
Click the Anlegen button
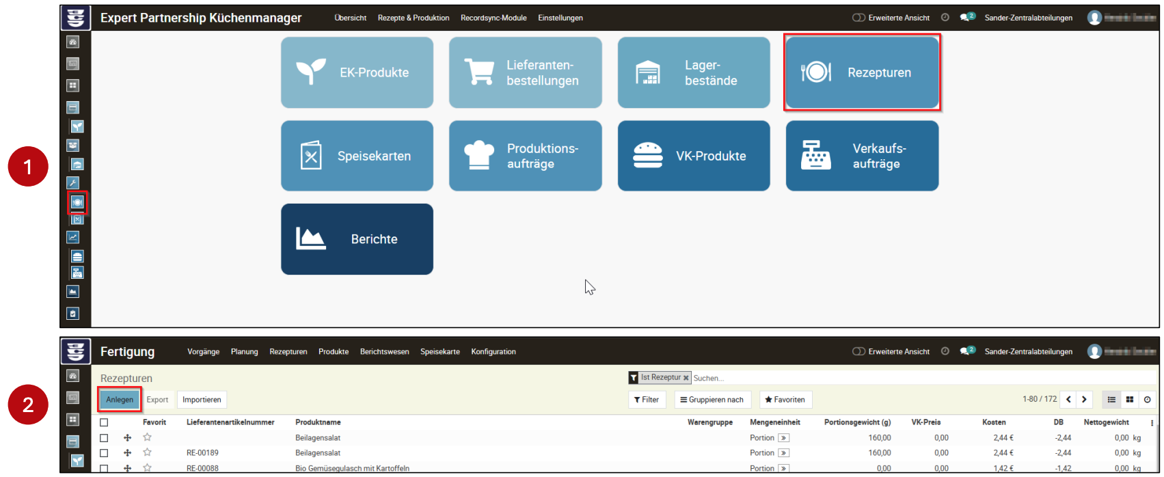pos(120,400)
